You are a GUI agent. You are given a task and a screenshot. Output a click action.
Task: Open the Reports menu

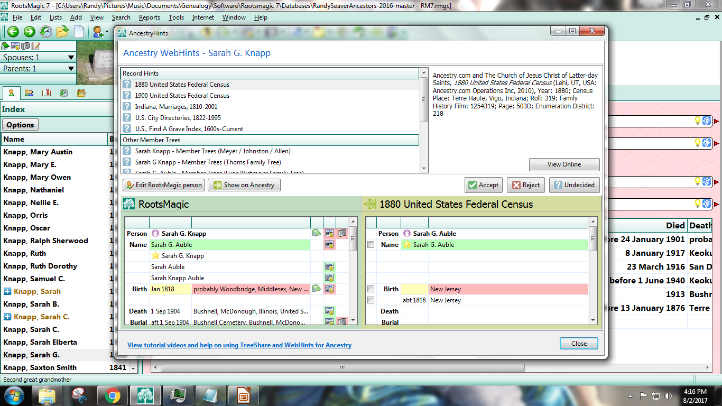click(x=150, y=17)
